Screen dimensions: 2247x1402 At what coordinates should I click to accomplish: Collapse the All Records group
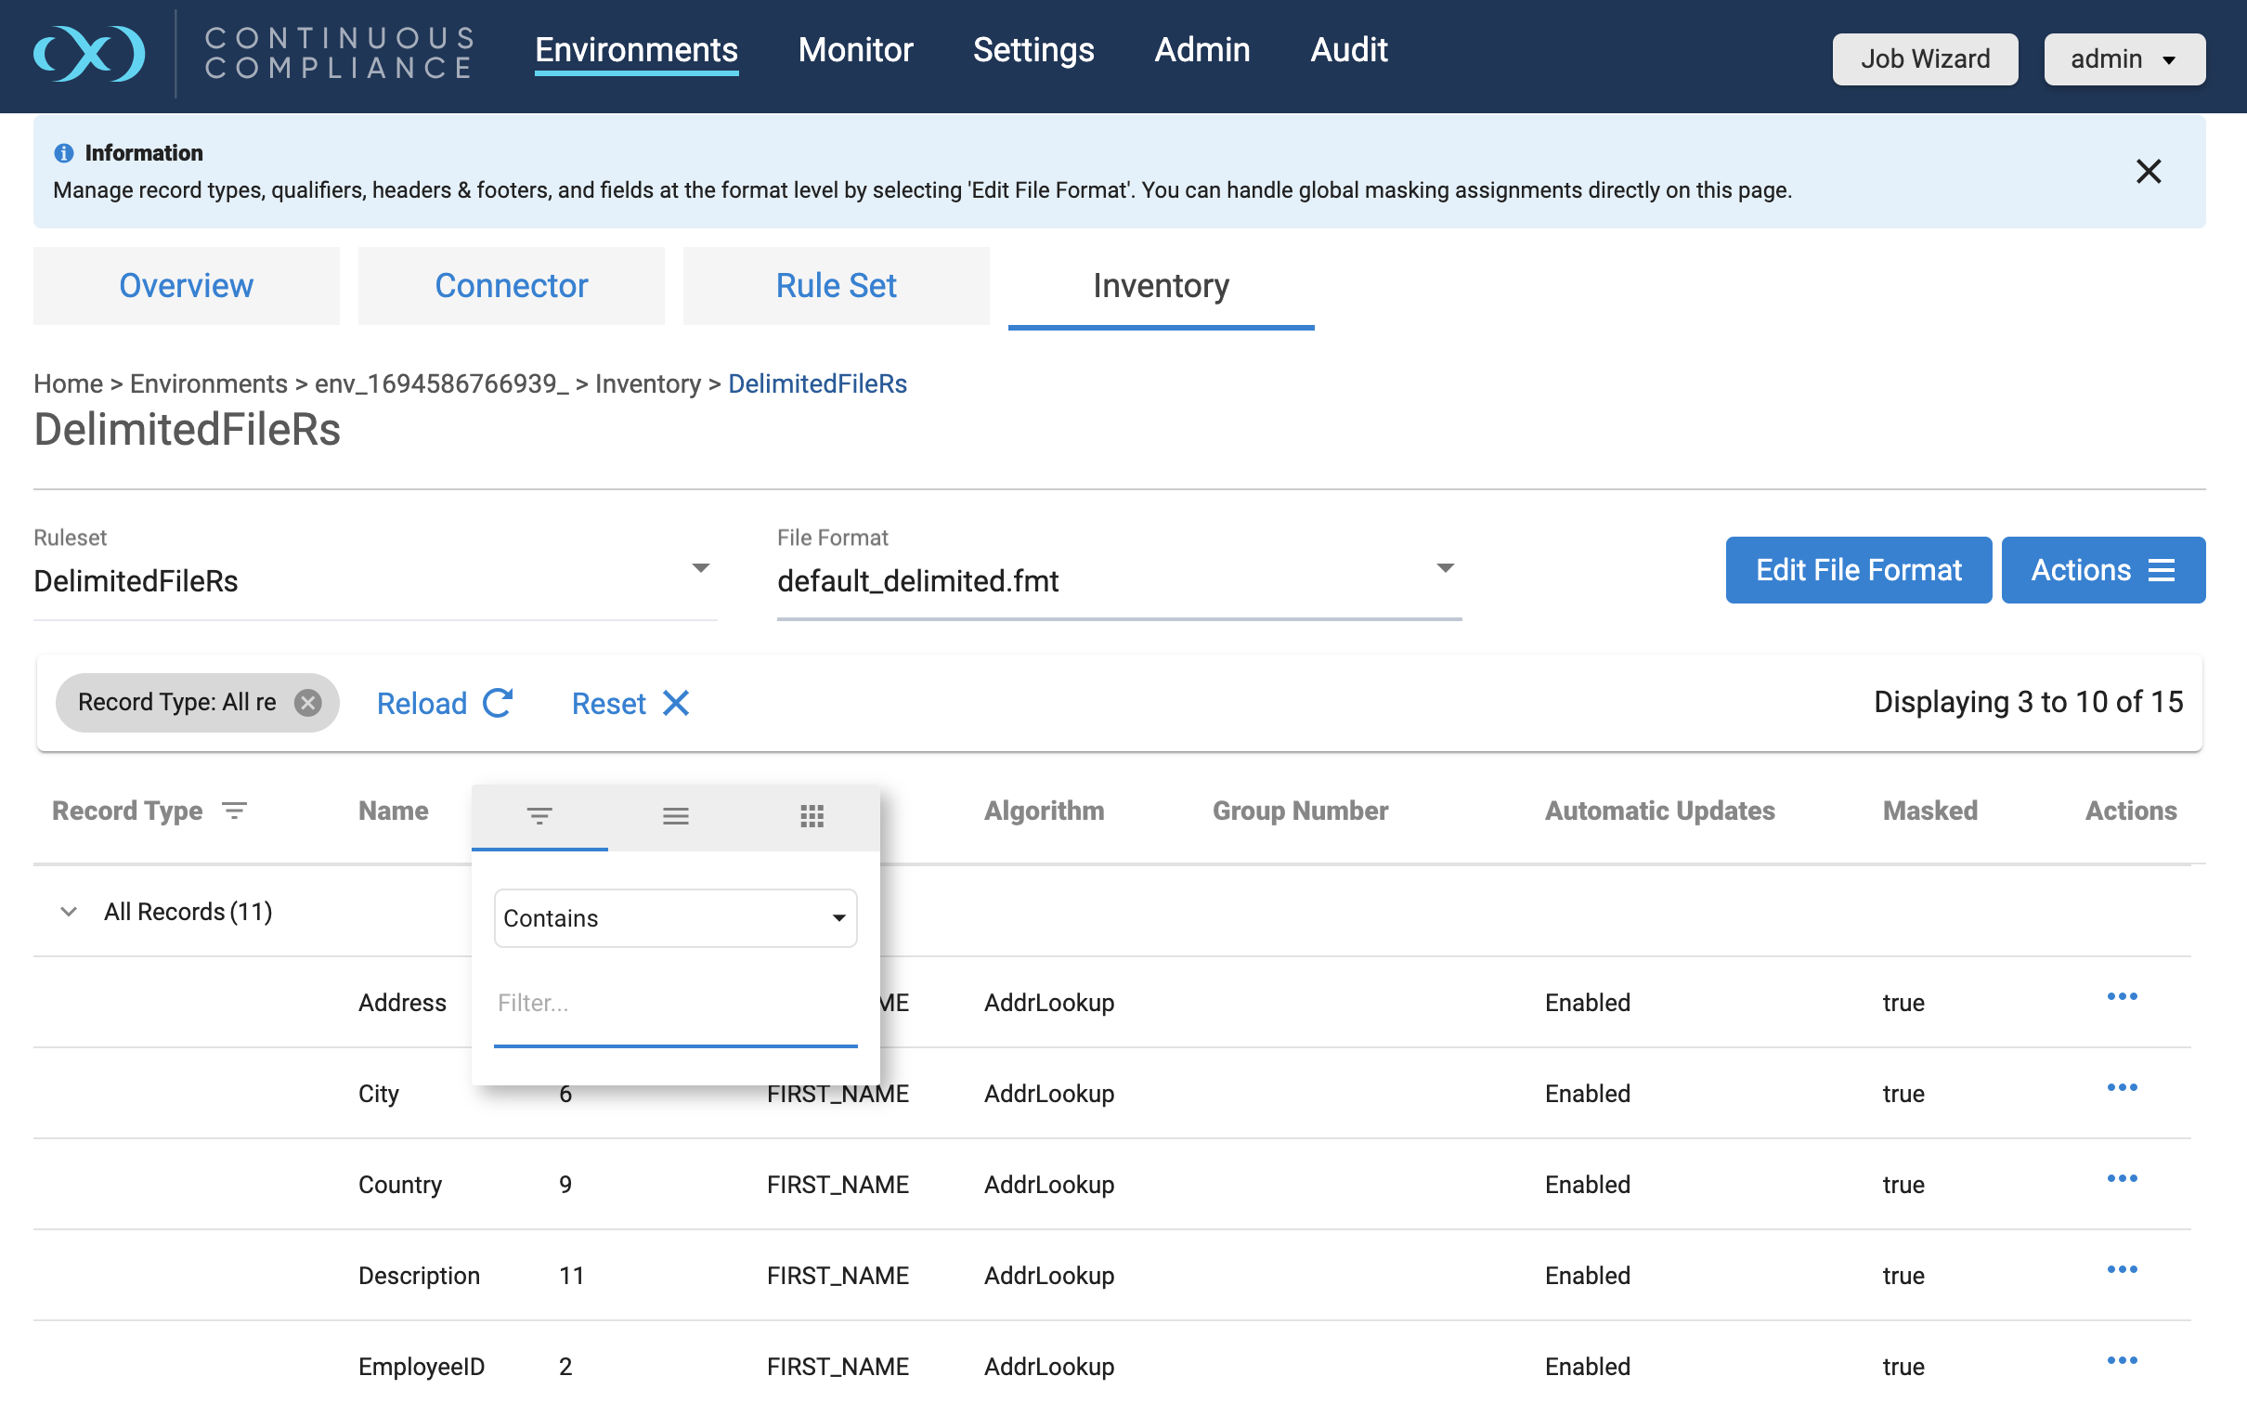point(69,912)
